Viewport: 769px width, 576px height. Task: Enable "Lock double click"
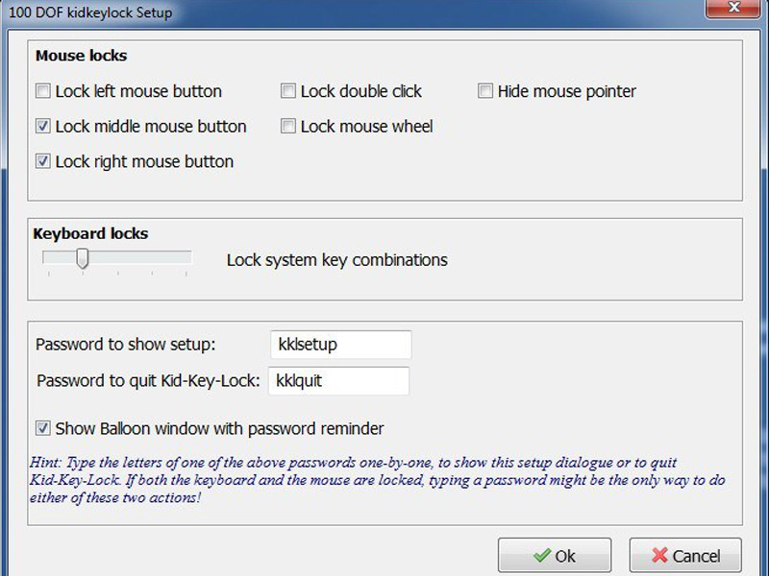coord(287,90)
